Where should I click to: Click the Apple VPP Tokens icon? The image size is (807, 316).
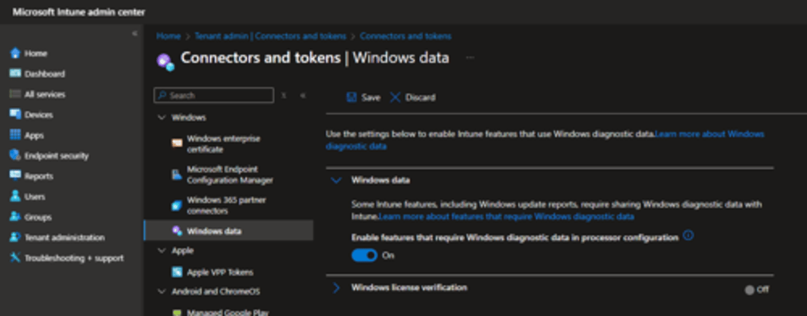click(177, 272)
